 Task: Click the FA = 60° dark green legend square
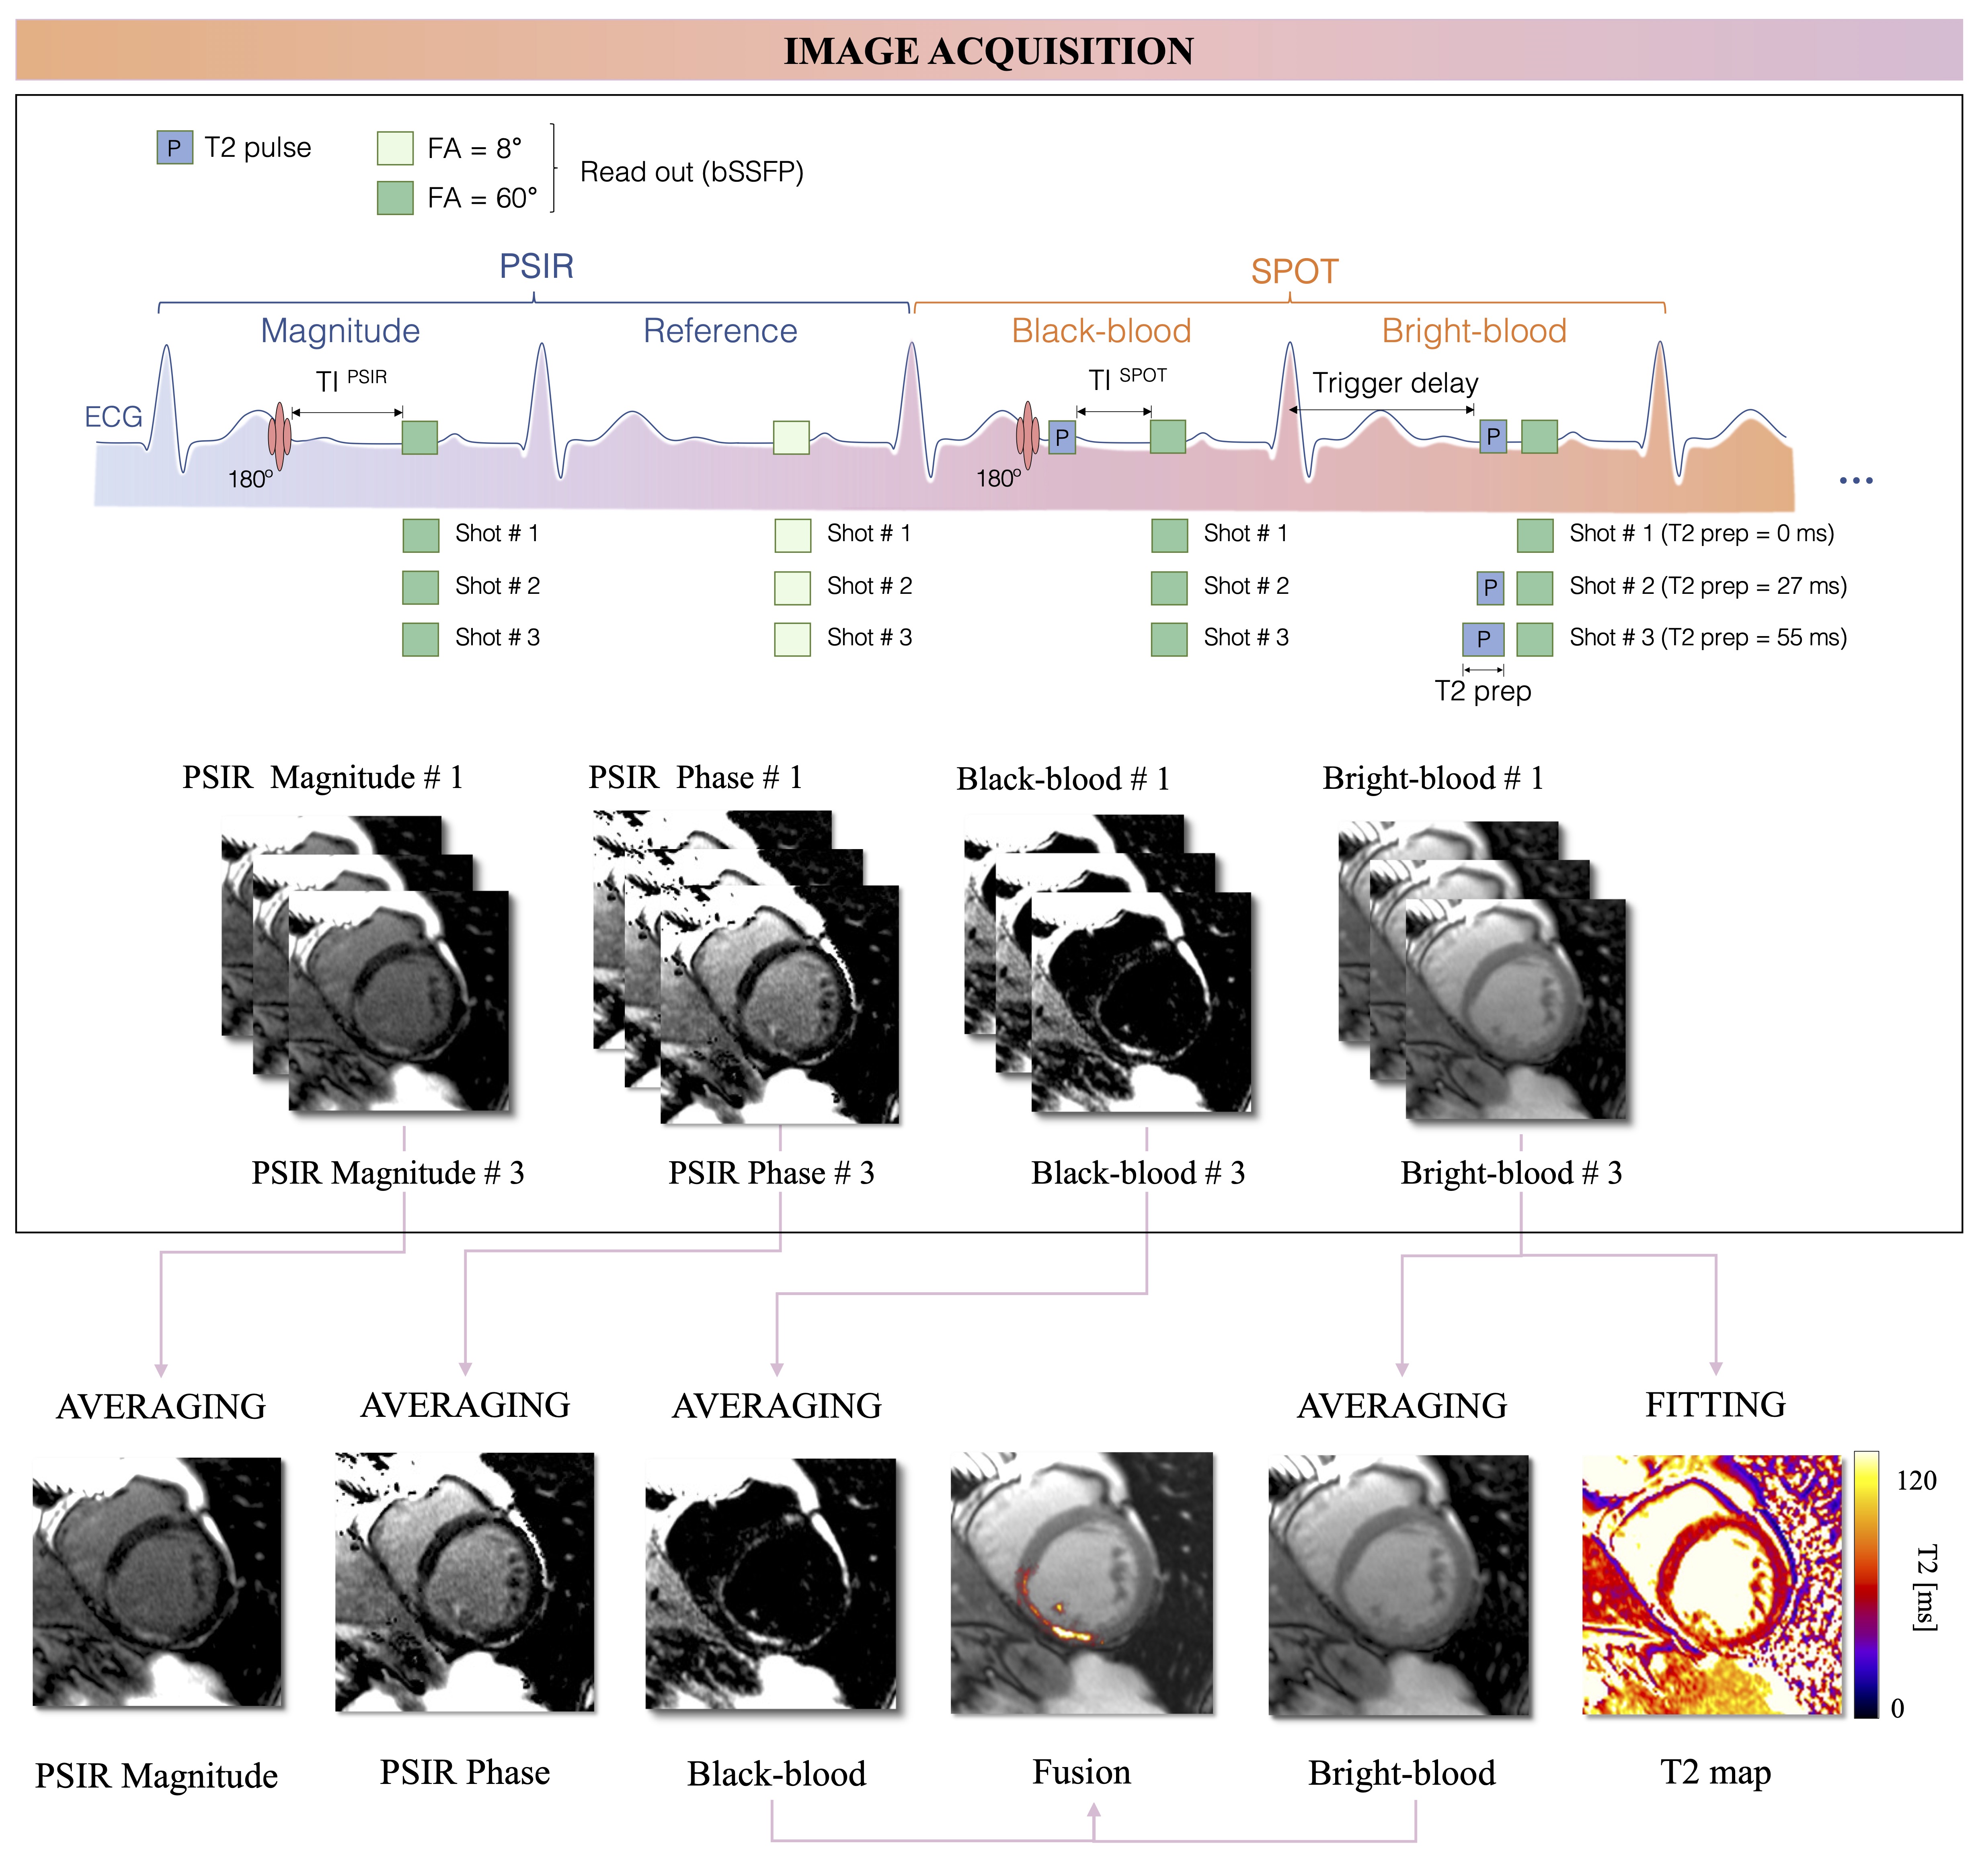(395, 197)
